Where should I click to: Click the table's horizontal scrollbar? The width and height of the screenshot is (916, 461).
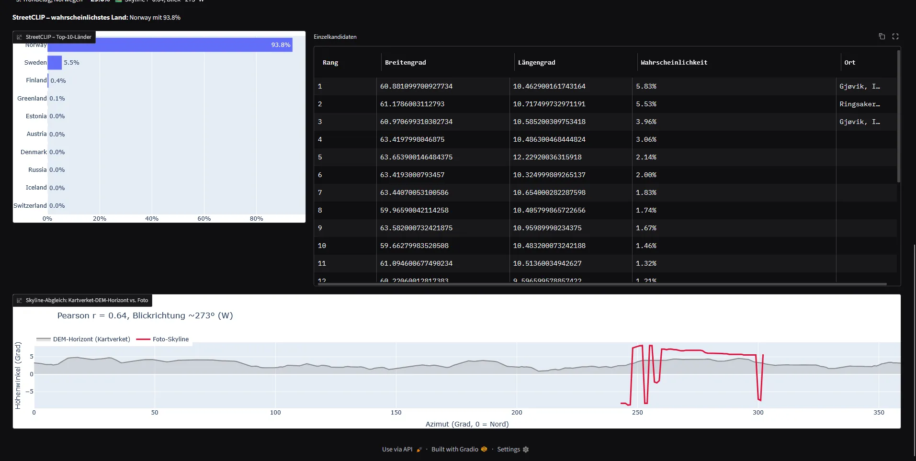tap(602, 284)
